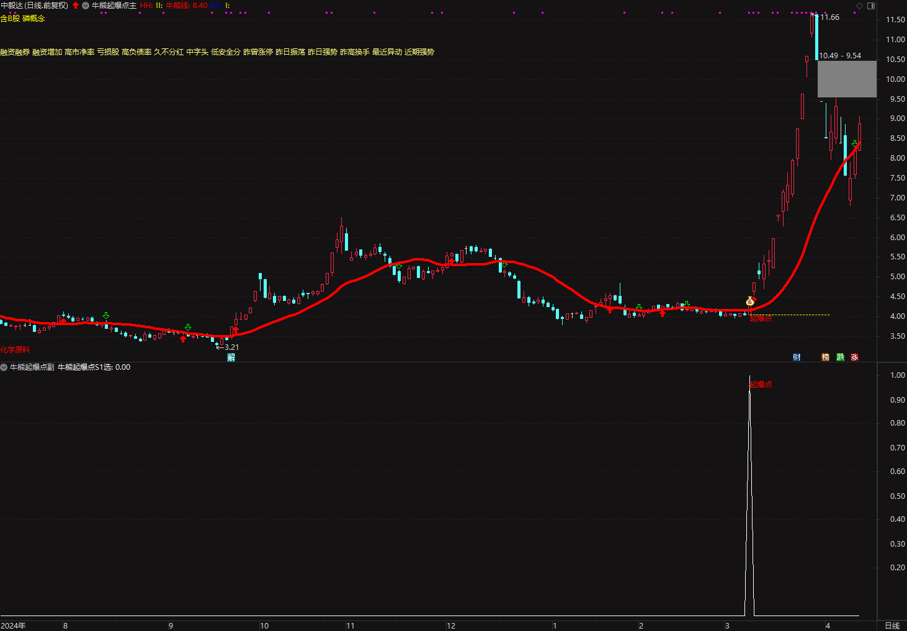Click the 含B股 tag
This screenshot has width=907, height=631.
pos(10,19)
